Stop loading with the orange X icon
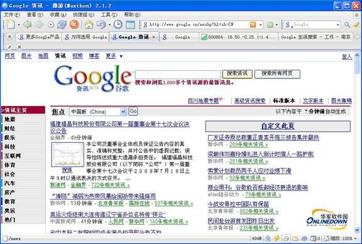 click(74, 24)
